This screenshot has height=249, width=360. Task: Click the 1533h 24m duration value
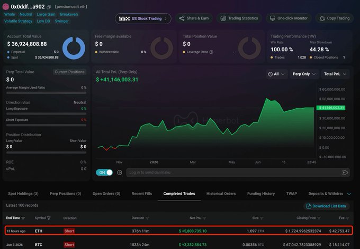[x=140, y=245]
